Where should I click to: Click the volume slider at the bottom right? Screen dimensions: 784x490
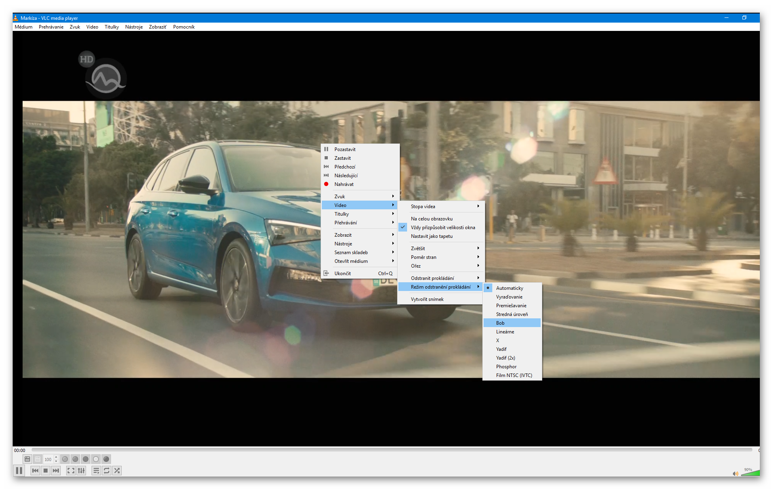pyautogui.click(x=750, y=473)
